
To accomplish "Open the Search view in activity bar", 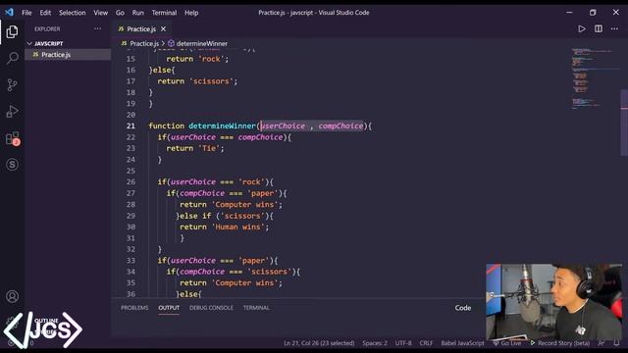I will [x=12, y=59].
